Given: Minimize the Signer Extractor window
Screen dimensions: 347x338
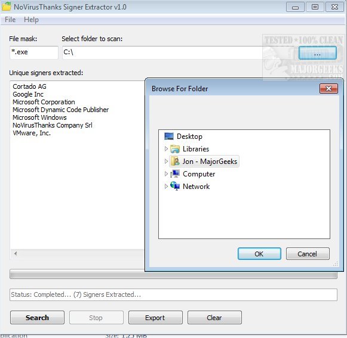Looking at the screenshot, I should [x=295, y=7].
